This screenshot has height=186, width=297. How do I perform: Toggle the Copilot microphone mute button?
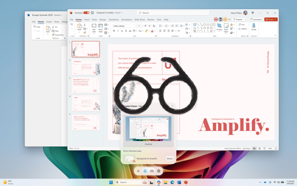click(145, 171)
